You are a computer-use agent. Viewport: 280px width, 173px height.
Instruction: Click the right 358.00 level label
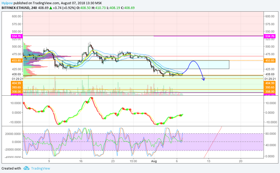(270, 92)
